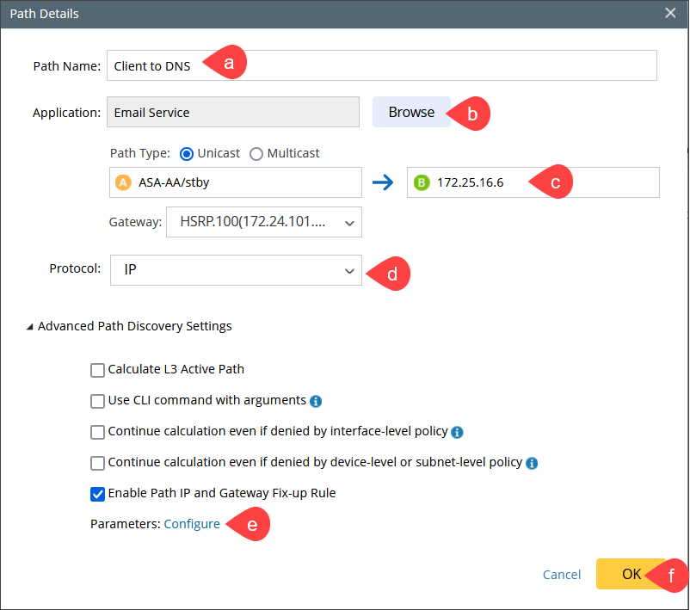This screenshot has height=610, width=690.
Task: Tick continue calculation if denied by interface-level policy
Action: click(97, 432)
